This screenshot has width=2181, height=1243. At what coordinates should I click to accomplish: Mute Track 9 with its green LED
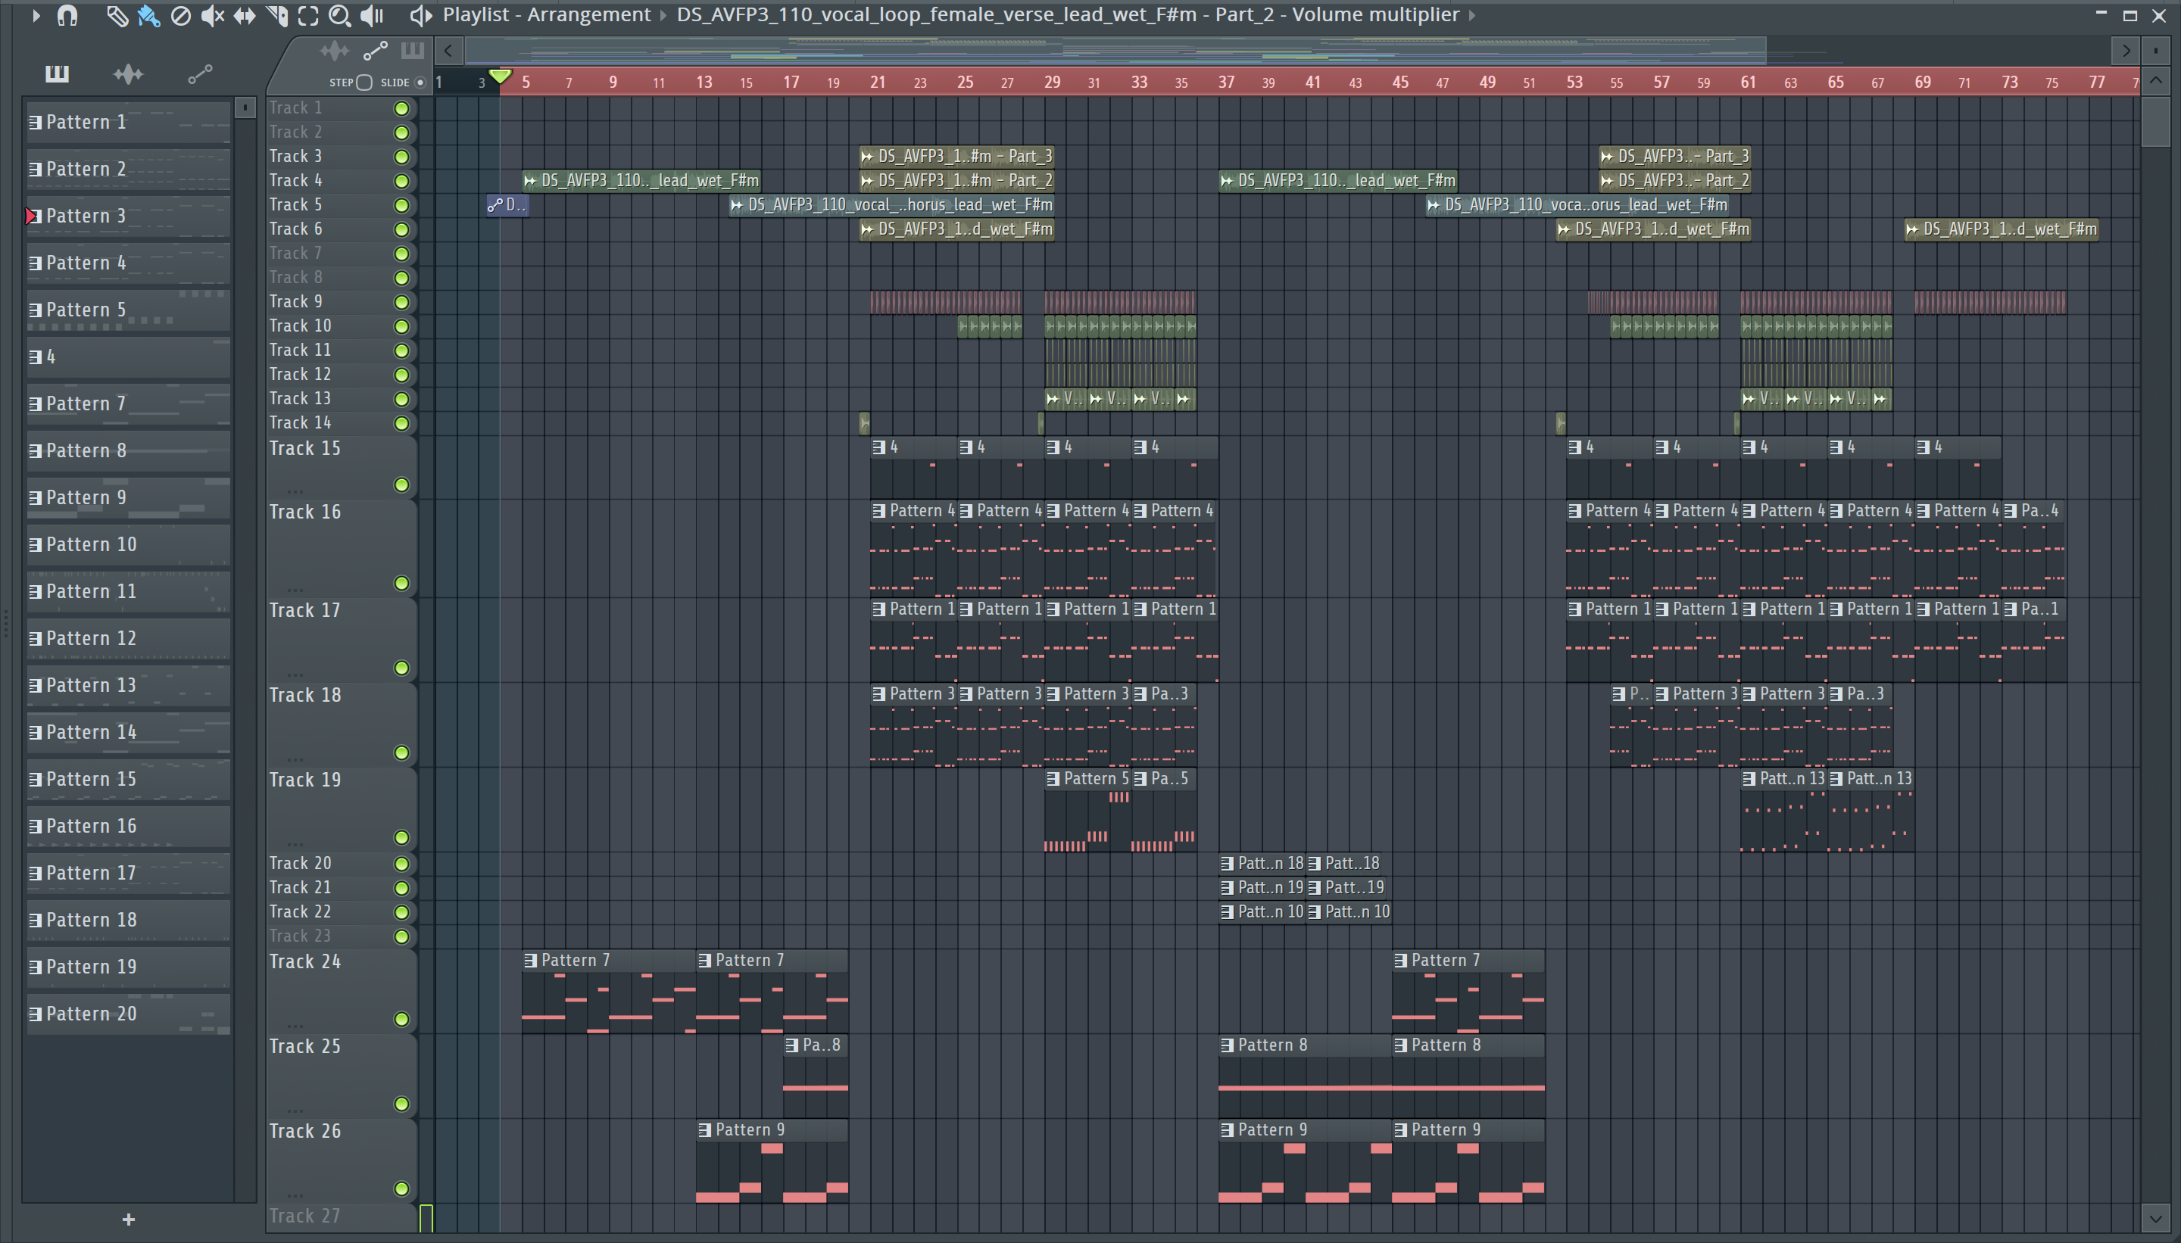coord(401,302)
